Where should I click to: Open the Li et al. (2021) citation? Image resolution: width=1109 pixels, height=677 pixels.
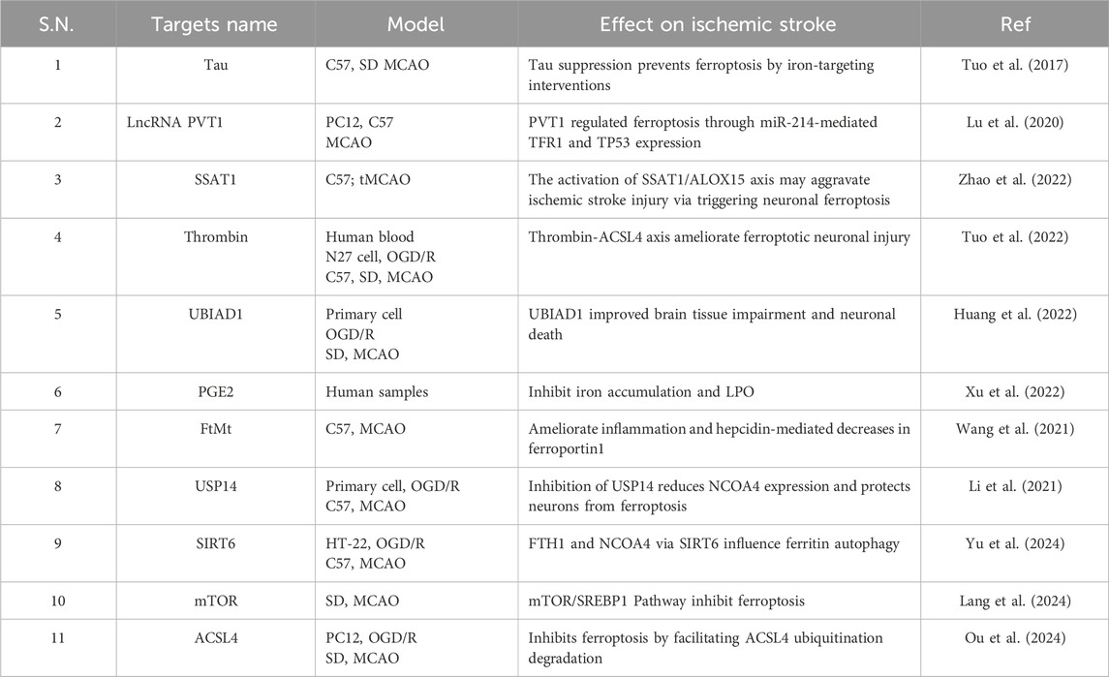1015,486
